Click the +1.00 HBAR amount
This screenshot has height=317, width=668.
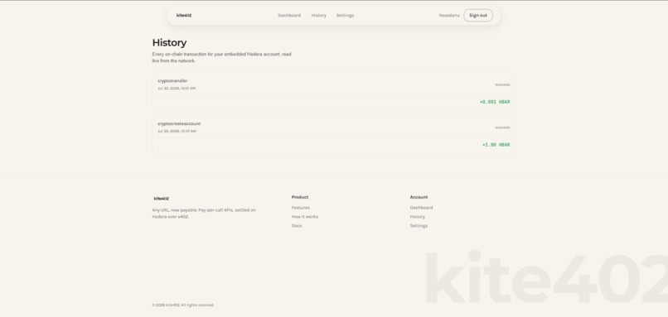pyautogui.click(x=496, y=145)
